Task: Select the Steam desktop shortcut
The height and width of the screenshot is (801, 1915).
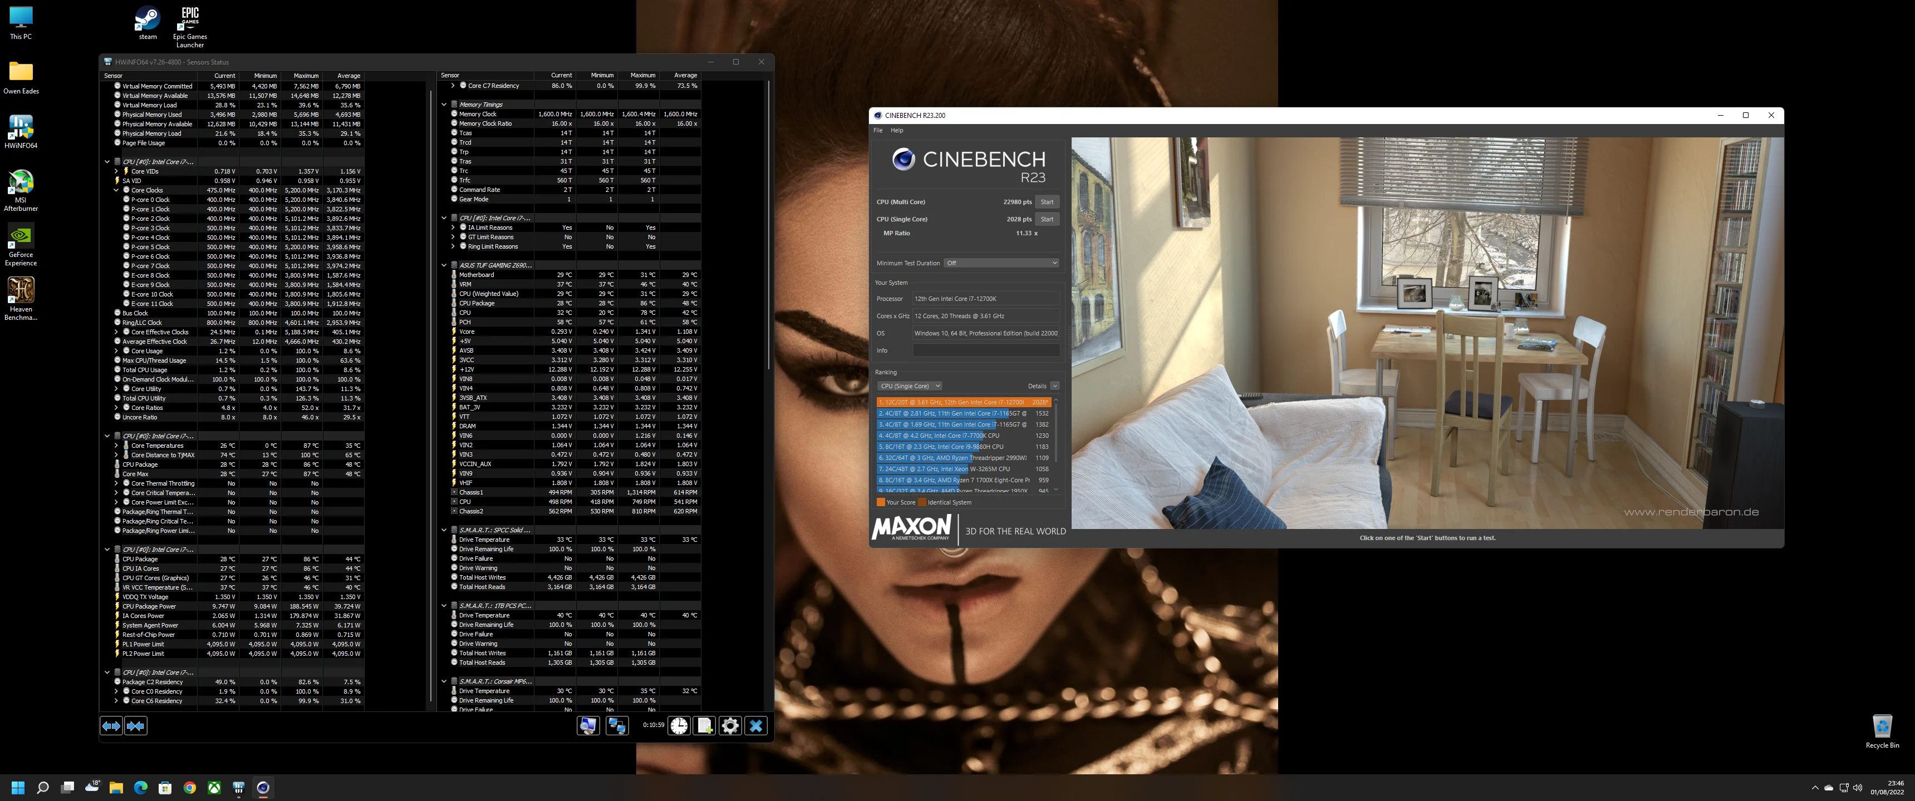Action: coord(147,23)
